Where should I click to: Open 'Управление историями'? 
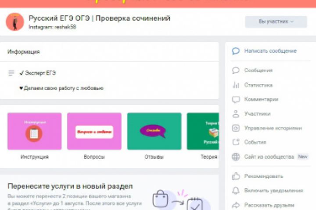pyautogui.click(x=273, y=128)
